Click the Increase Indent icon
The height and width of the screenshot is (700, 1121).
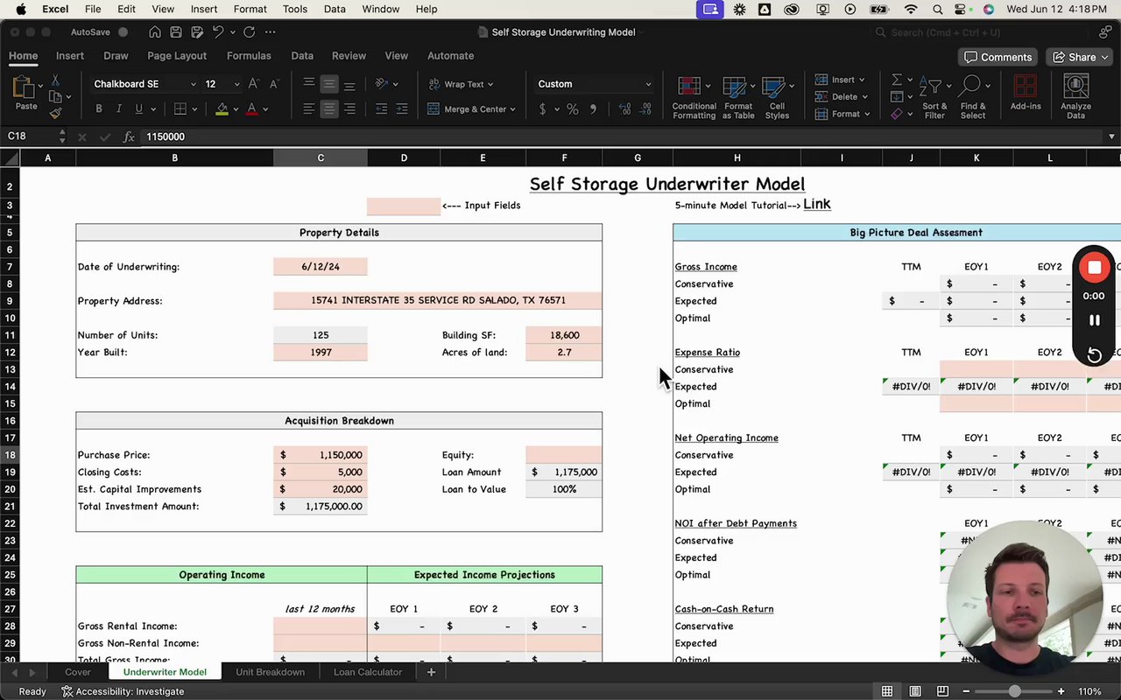(x=401, y=109)
